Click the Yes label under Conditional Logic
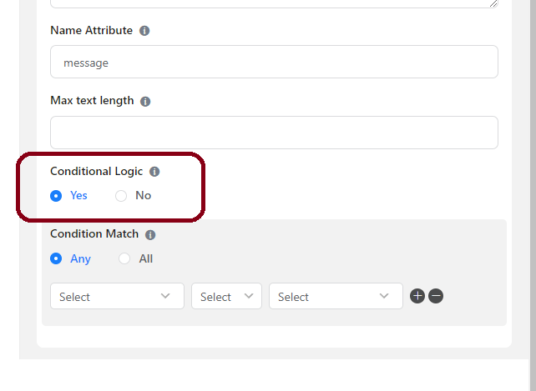This screenshot has height=391, width=536. (78, 196)
